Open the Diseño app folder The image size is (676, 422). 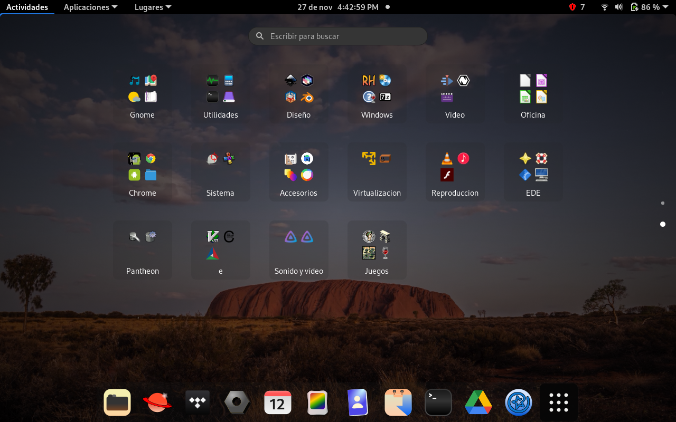[x=299, y=94]
